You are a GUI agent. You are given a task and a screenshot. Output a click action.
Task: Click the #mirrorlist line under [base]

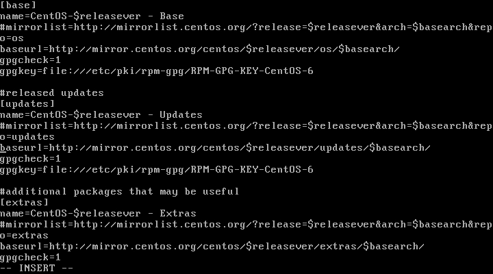(x=246, y=27)
